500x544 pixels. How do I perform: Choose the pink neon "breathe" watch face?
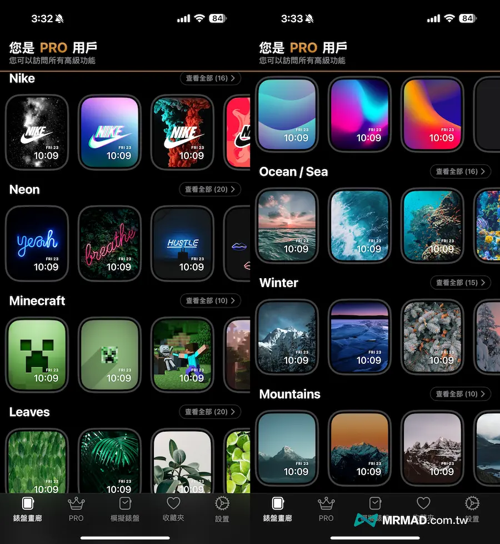click(x=109, y=243)
